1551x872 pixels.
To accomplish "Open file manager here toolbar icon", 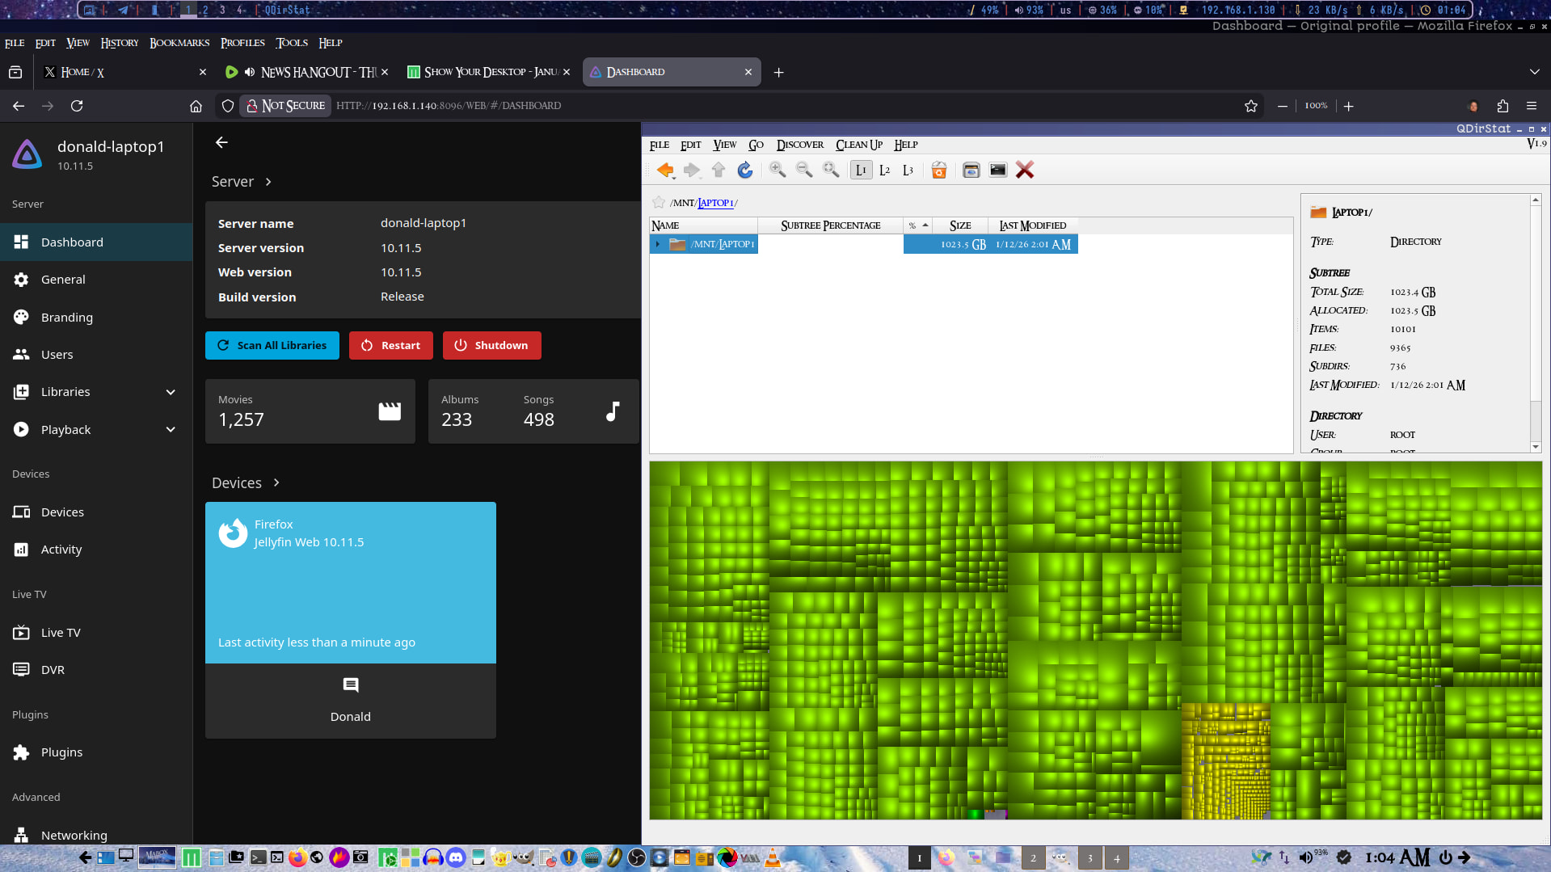I will 971,170.
